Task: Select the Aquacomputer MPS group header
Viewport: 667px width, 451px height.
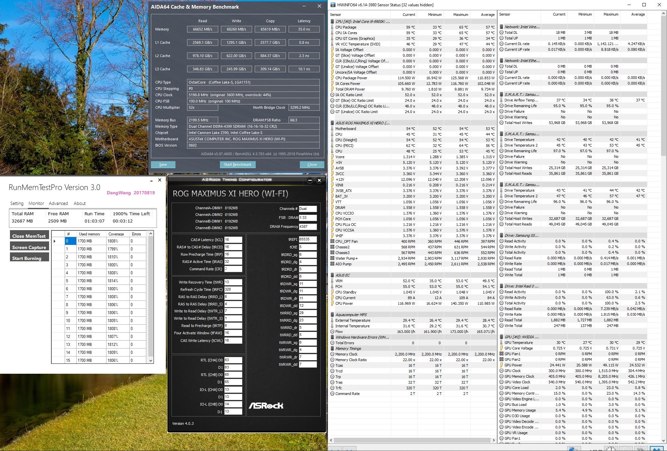Action: (x=351, y=315)
